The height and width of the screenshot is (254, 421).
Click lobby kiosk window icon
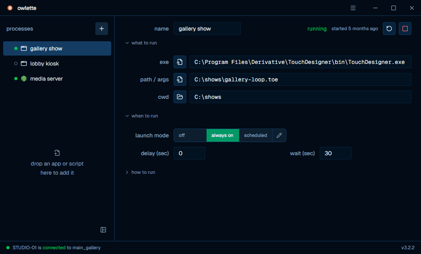tap(24, 63)
